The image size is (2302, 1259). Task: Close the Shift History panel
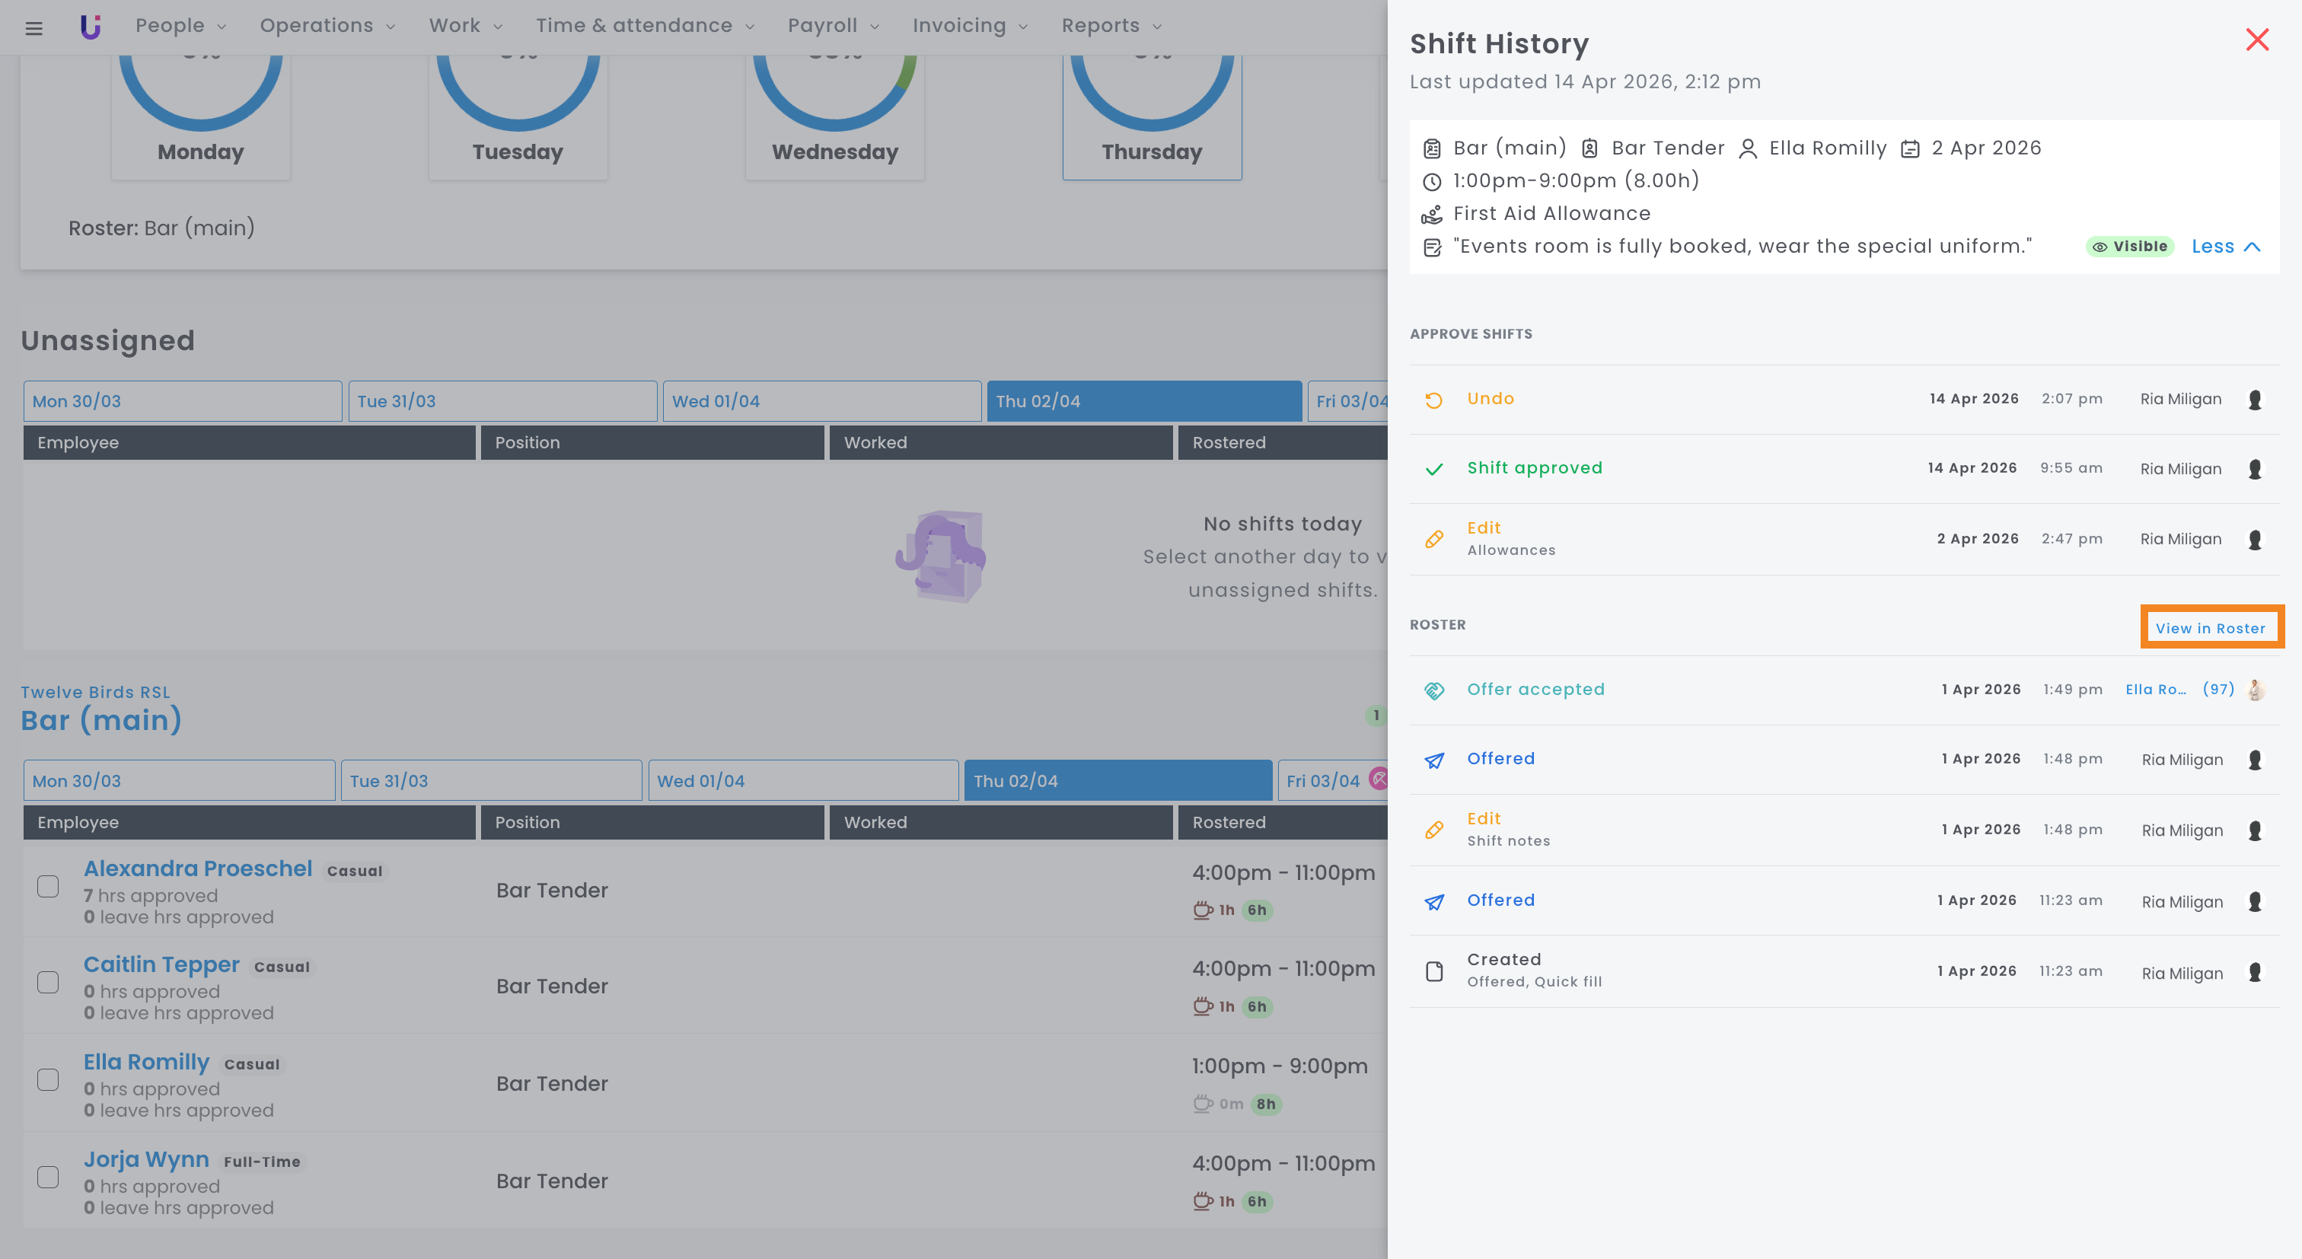point(2256,40)
